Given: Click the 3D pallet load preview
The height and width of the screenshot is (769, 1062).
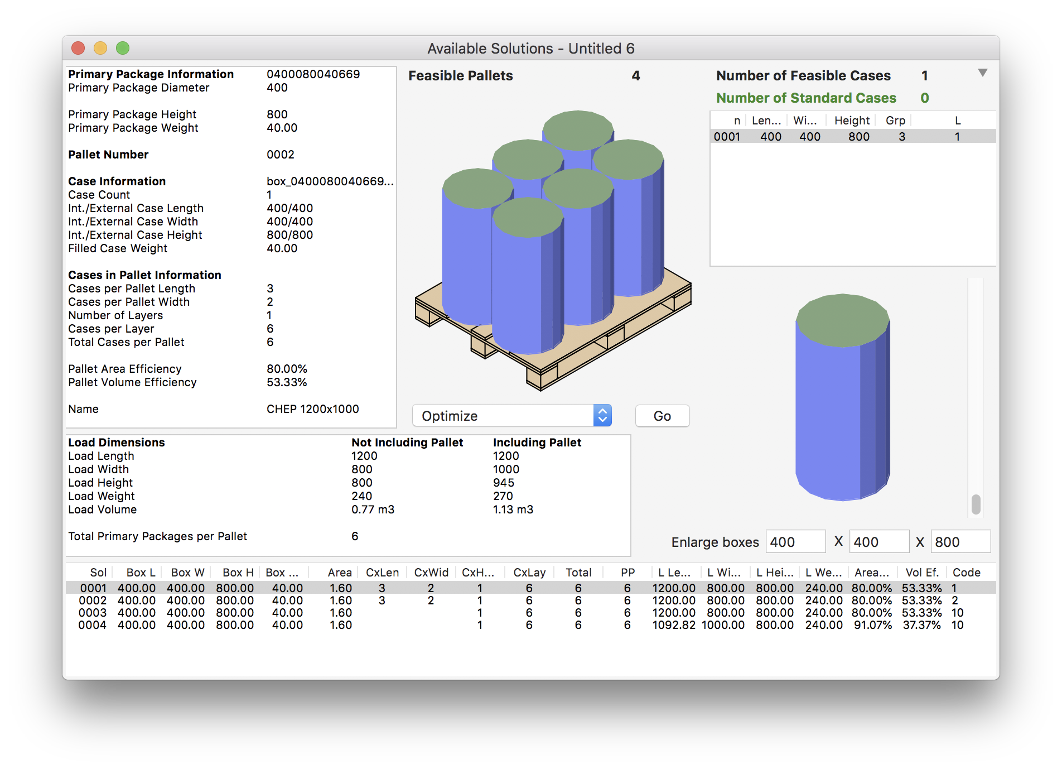Looking at the screenshot, I should point(553,250).
